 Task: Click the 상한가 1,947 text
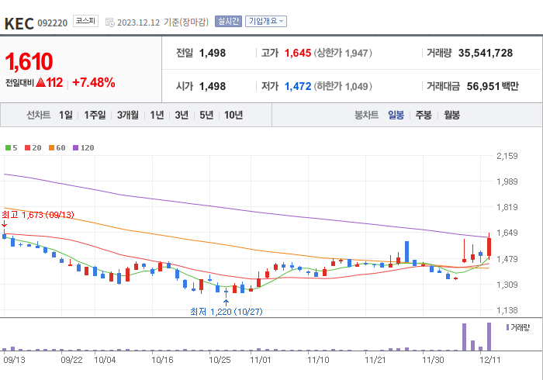coord(343,53)
